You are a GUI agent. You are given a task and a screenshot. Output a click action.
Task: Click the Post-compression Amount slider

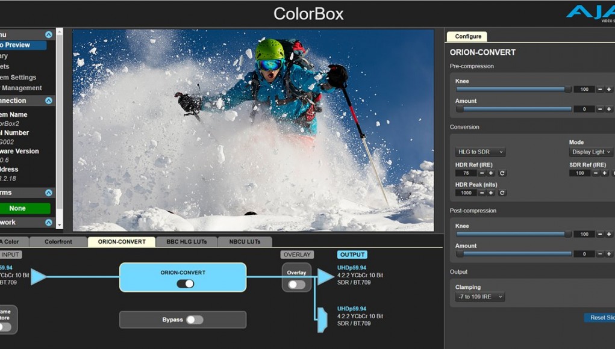tap(514, 254)
